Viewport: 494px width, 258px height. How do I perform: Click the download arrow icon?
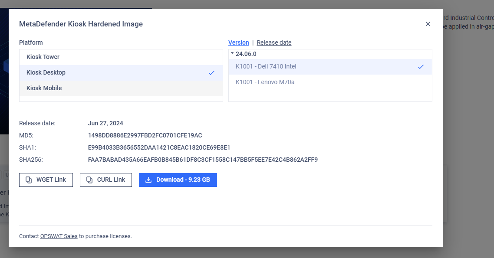coord(148,180)
